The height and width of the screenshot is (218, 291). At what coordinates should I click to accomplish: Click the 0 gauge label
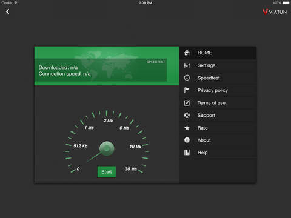[78, 169]
